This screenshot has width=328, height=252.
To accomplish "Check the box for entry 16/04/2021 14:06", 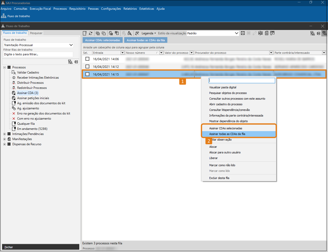I will pos(88,59).
